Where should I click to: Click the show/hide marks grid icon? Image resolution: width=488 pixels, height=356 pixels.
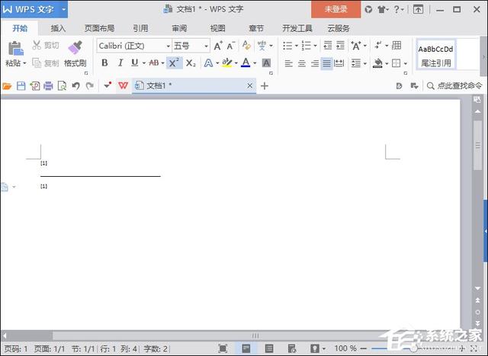396,46
